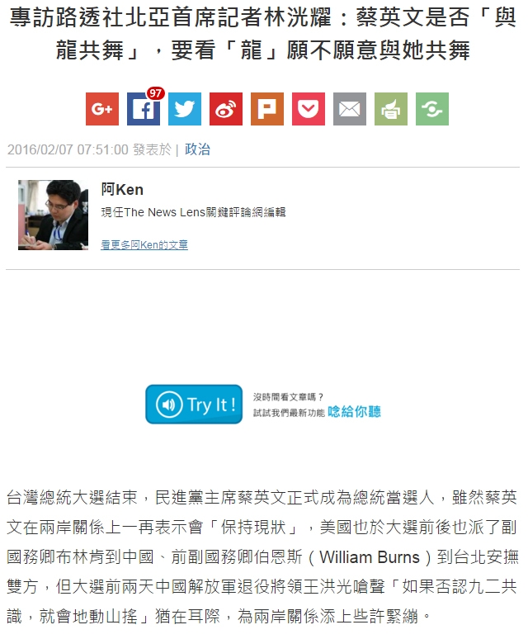Click the article headline title
The height and width of the screenshot is (639, 528).
pyautogui.click(x=263, y=34)
